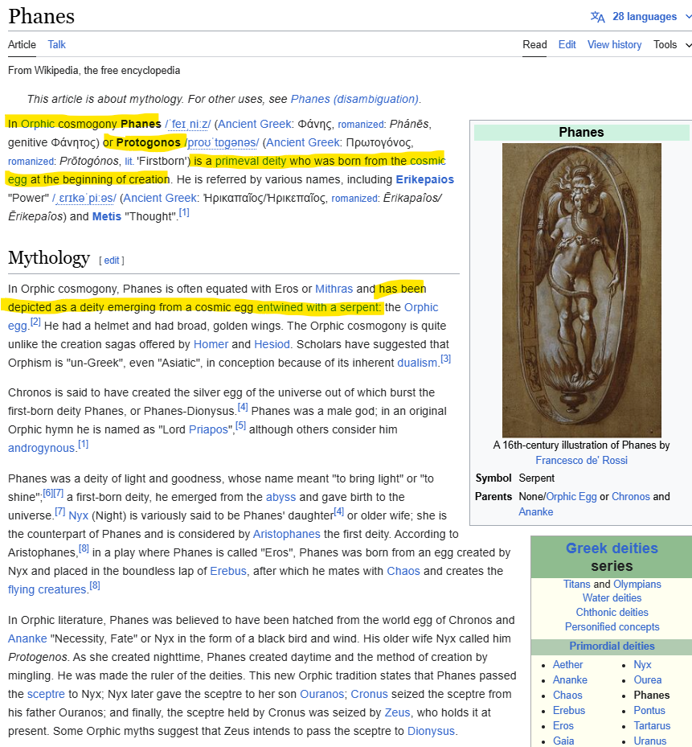Open the 'entwined with a serpent' link

pyautogui.click(x=318, y=308)
